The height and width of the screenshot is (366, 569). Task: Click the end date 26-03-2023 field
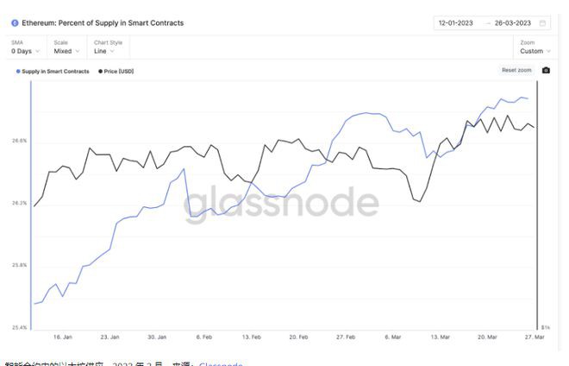(x=512, y=23)
